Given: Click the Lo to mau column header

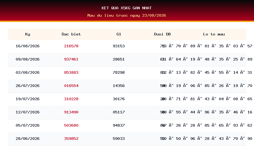Looking at the screenshot, I should coord(214,34).
